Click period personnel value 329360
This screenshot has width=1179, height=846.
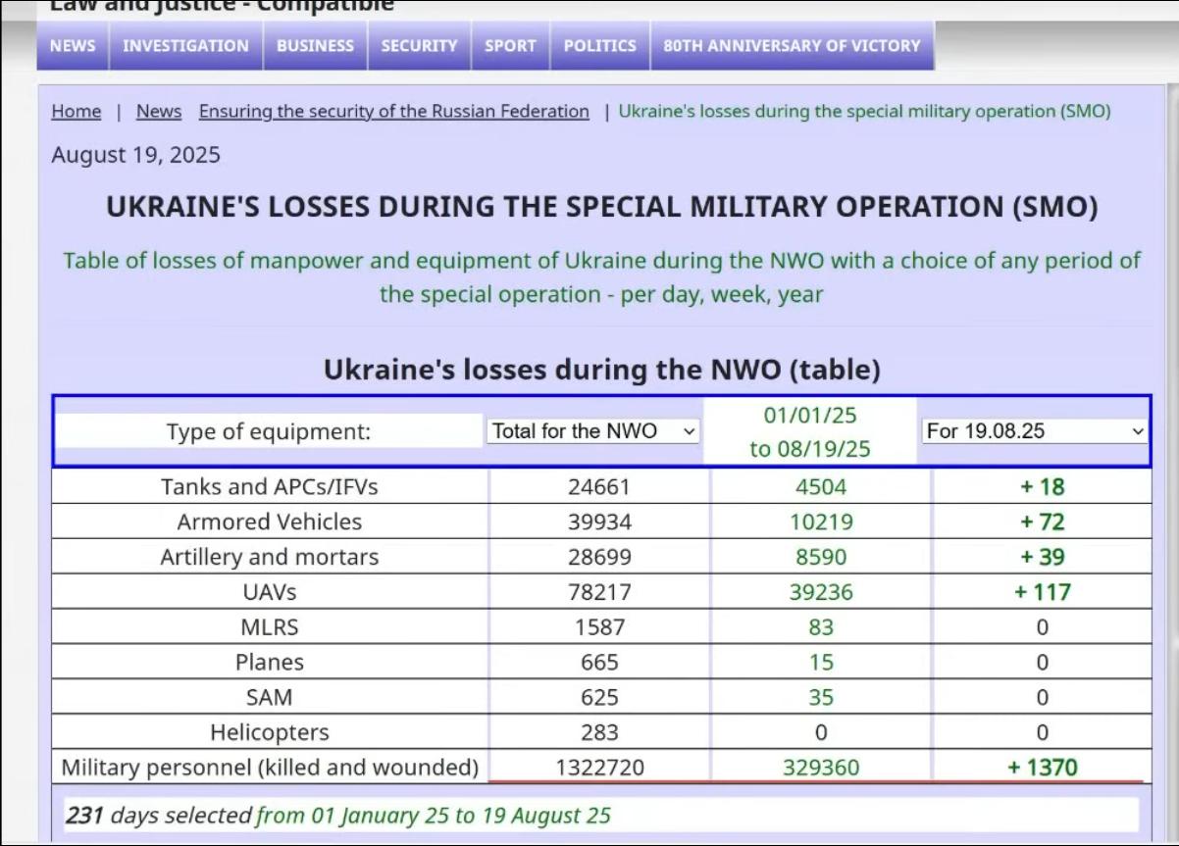821,767
